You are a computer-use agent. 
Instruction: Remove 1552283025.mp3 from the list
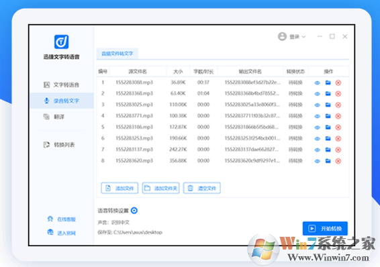(x=338, y=105)
